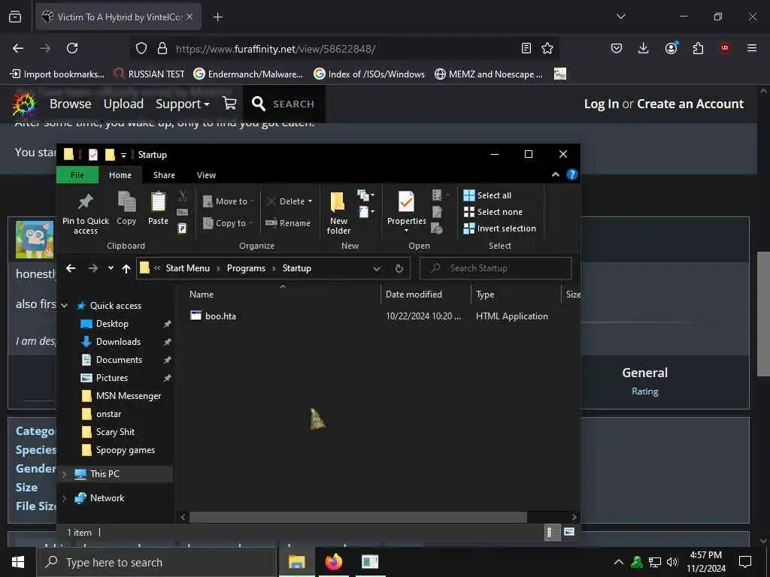The height and width of the screenshot is (577, 770).
Task: Open the Copy to dropdown
Action: coord(227,222)
